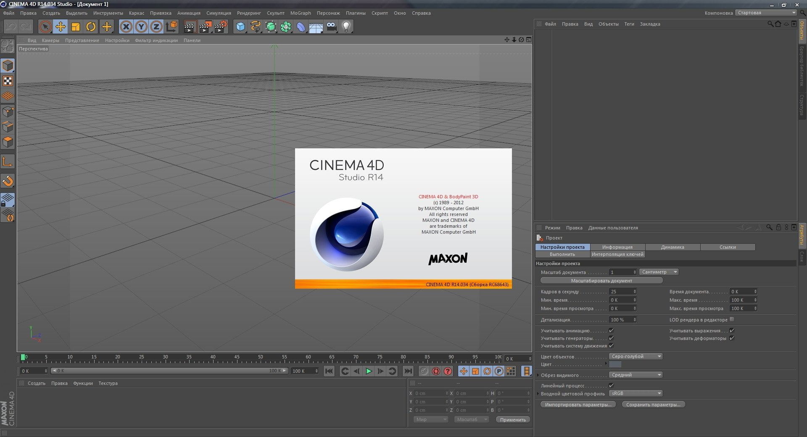Open the 'Мир' coordinate dropdown
807x437 pixels.
(431, 419)
